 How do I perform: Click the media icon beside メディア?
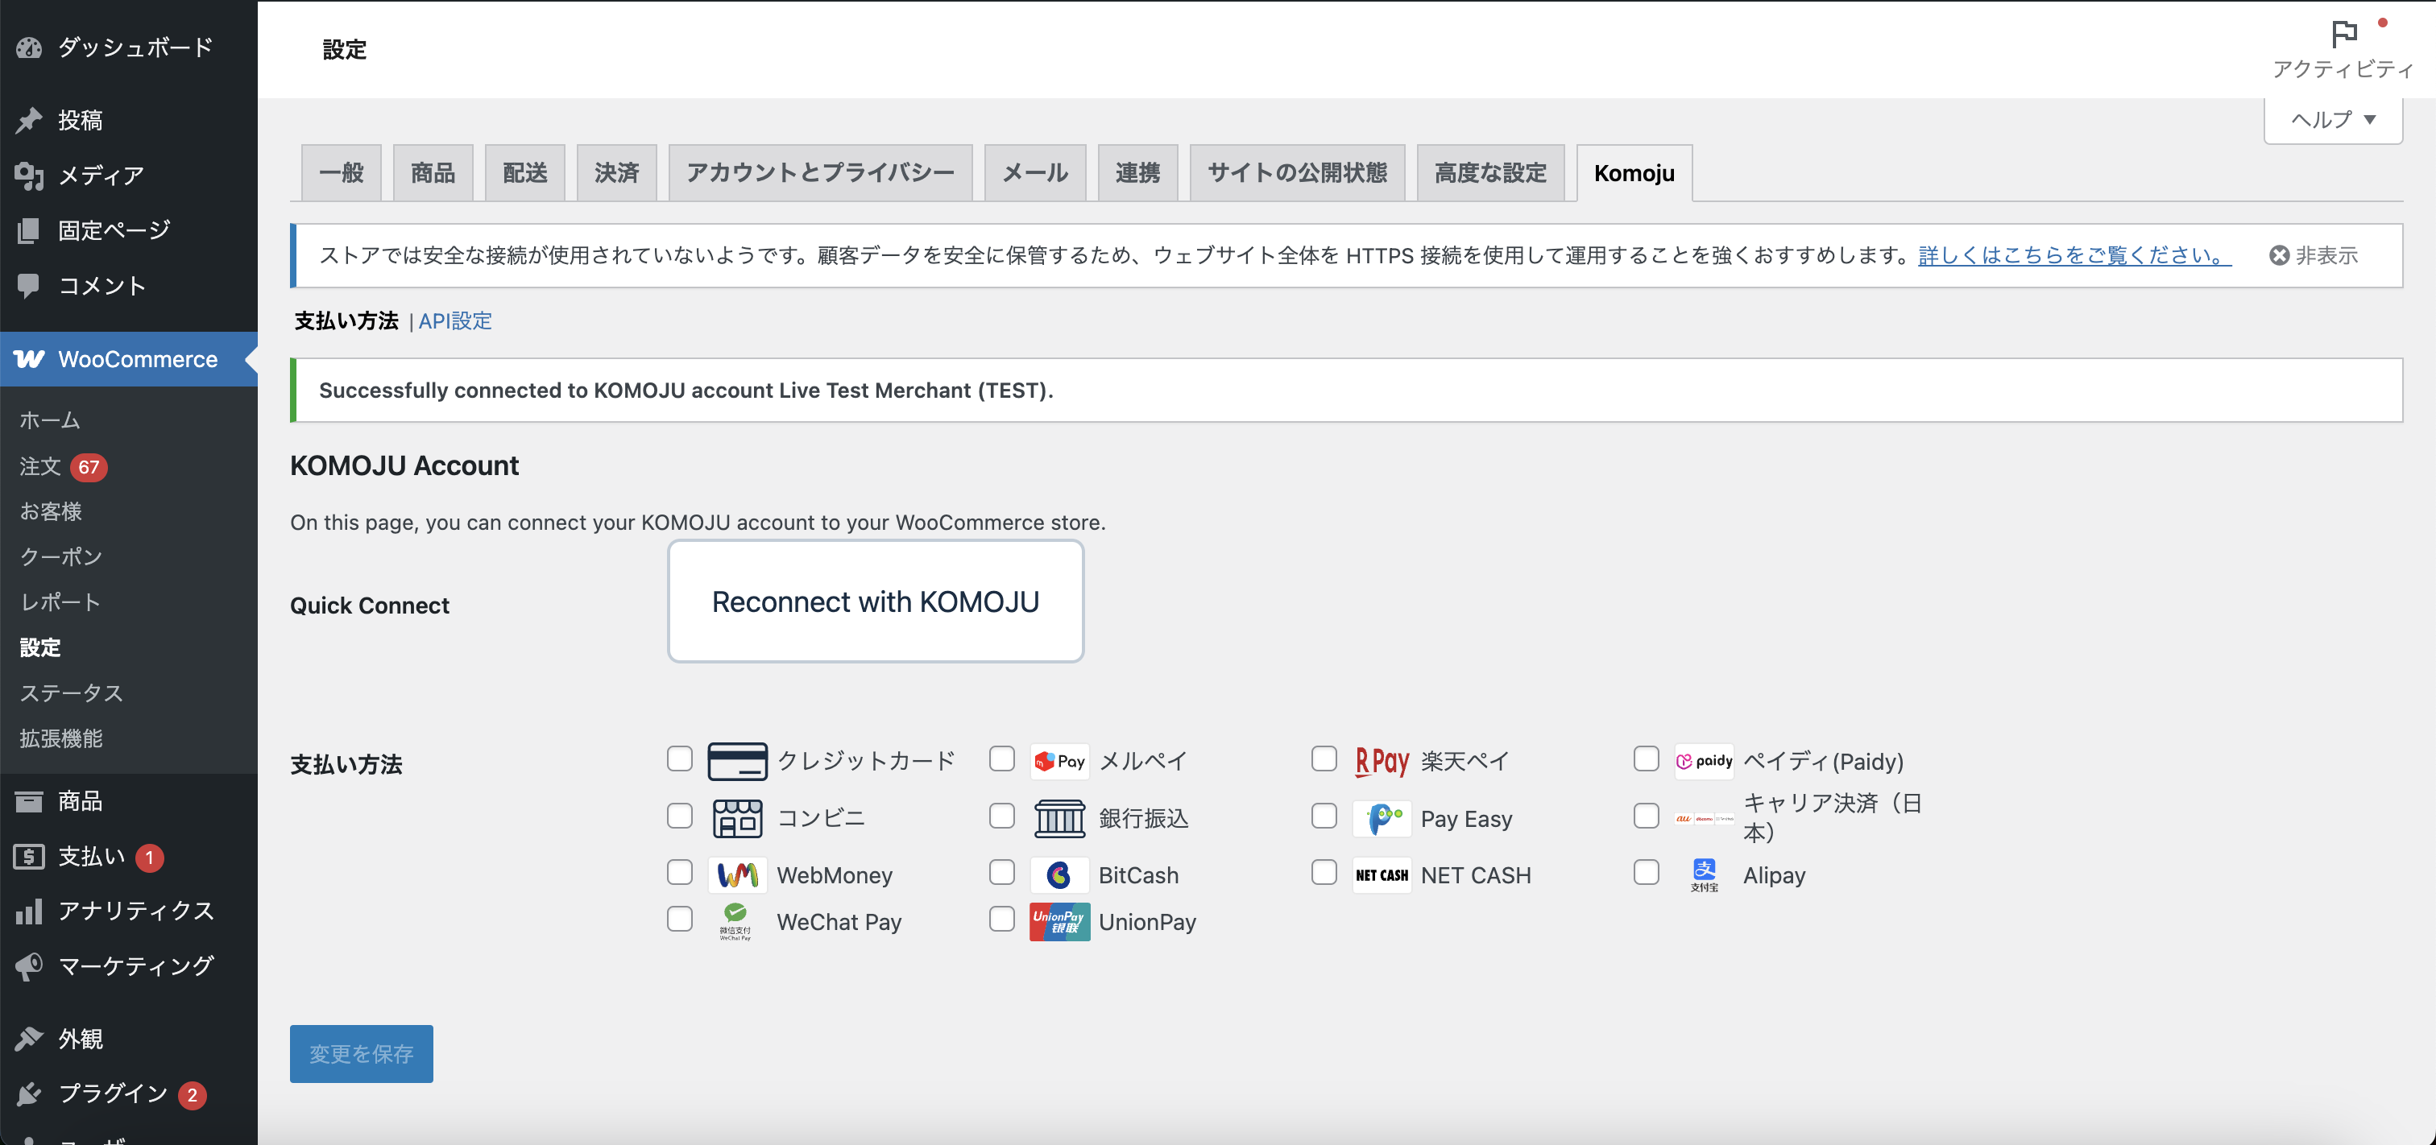click(x=29, y=175)
